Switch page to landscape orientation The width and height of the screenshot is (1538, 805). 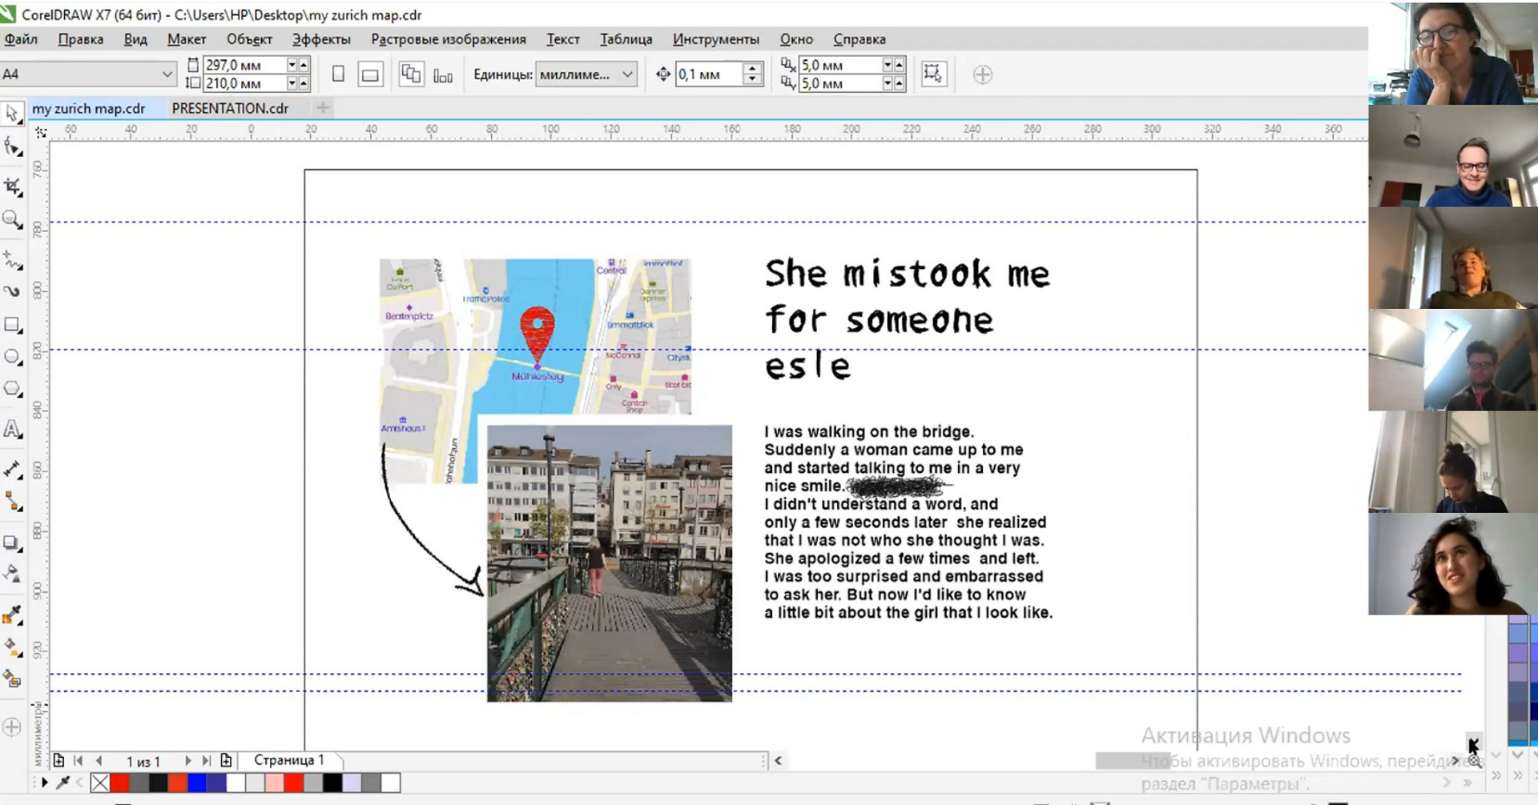click(369, 75)
